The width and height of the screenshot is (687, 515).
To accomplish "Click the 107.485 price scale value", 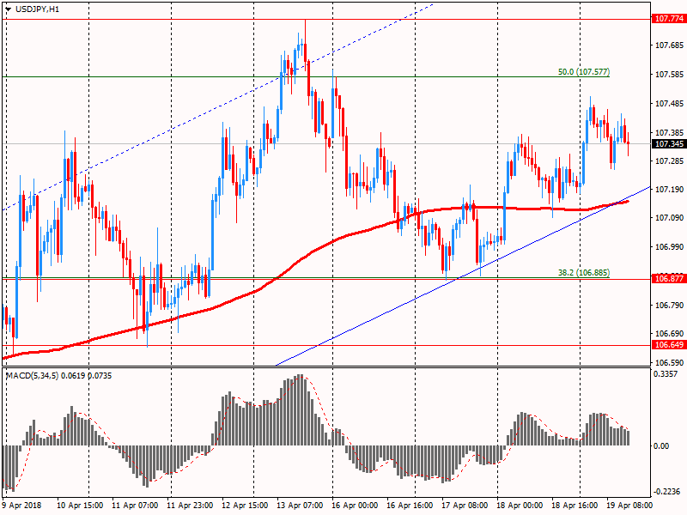I will tap(669, 103).
